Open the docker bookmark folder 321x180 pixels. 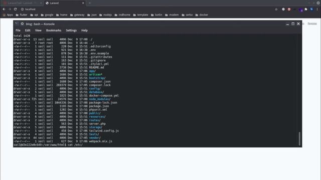click(x=202, y=15)
